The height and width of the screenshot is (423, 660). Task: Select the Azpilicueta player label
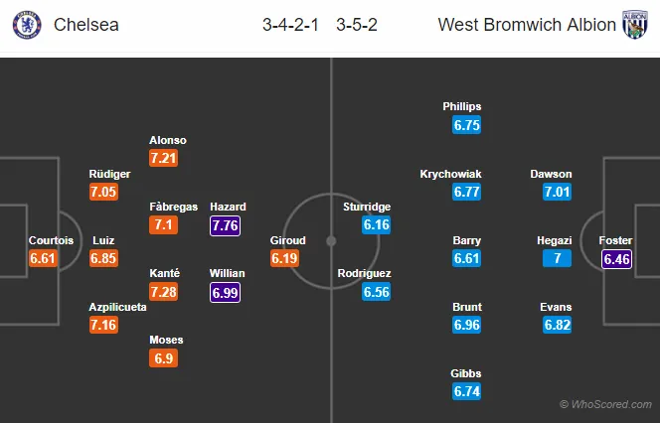click(117, 307)
